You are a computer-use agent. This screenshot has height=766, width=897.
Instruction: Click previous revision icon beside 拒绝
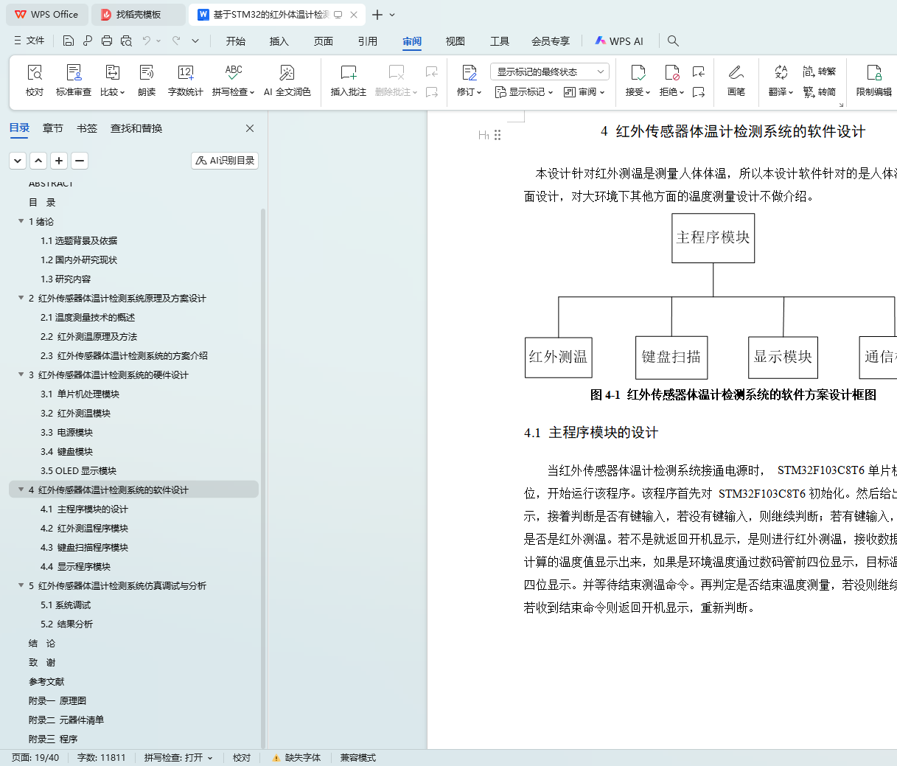pos(699,72)
